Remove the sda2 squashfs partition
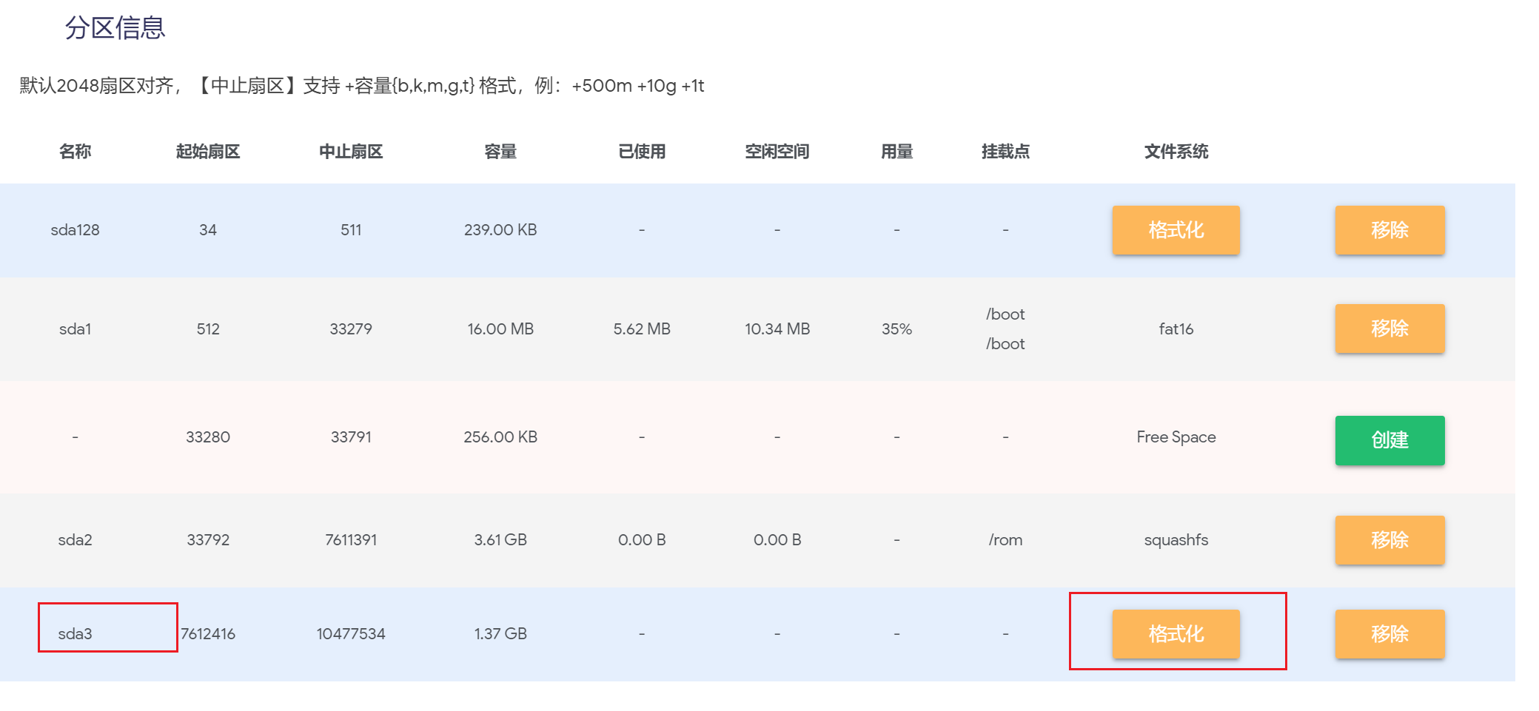Screen dimensions: 1539x711 coord(1389,540)
